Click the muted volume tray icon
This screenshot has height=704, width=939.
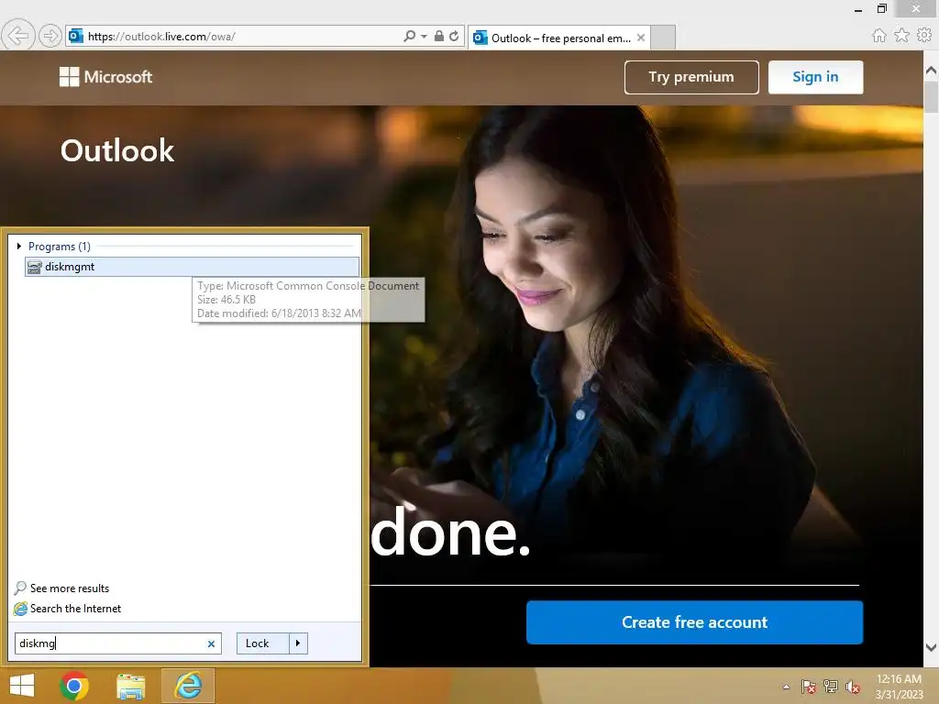853,687
